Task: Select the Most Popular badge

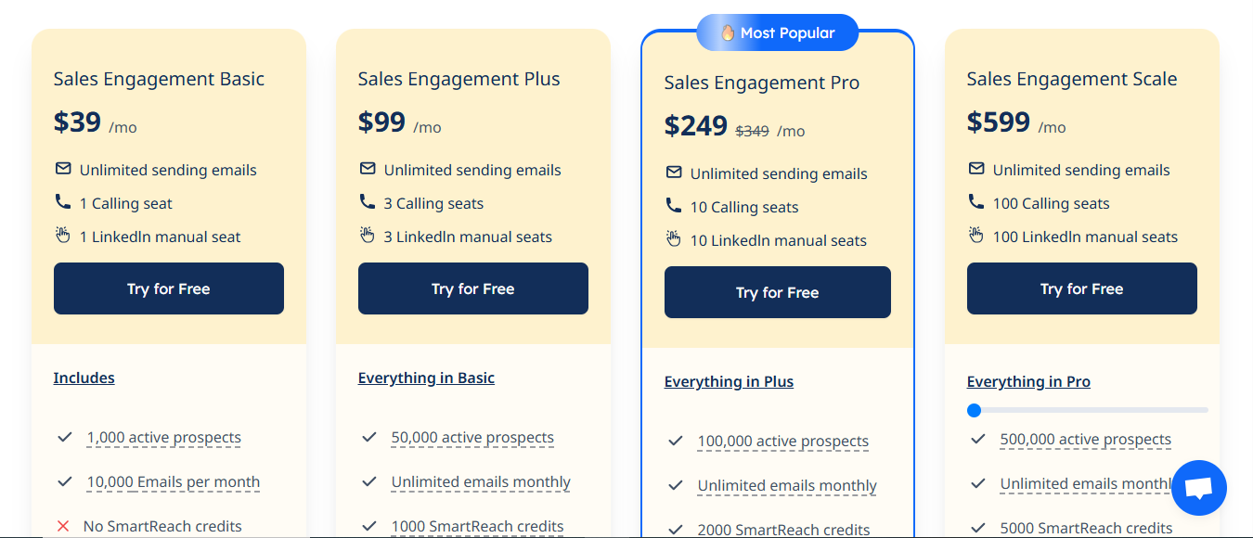Action: tap(777, 32)
